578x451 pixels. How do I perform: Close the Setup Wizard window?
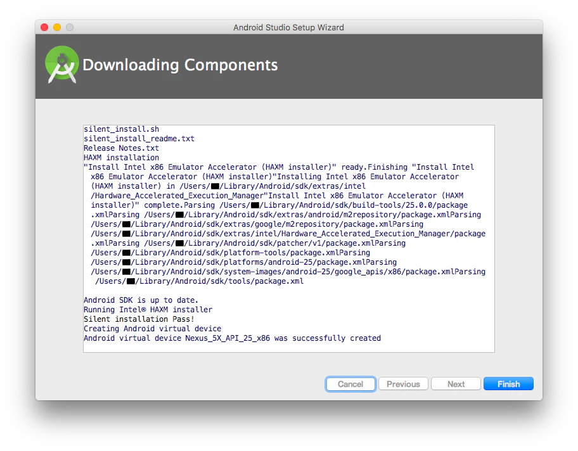pos(44,27)
